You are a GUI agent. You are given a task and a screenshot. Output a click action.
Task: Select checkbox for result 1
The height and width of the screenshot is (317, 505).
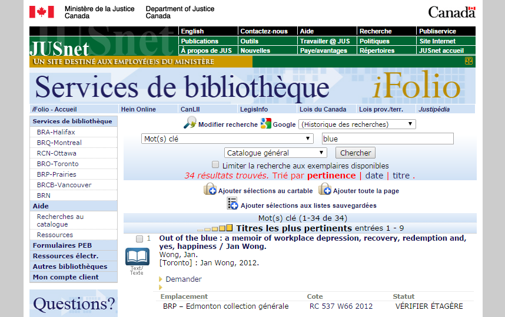(139, 239)
